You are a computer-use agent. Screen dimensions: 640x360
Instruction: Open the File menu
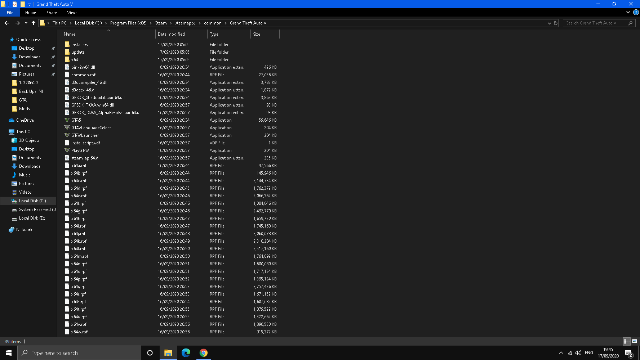(x=10, y=13)
